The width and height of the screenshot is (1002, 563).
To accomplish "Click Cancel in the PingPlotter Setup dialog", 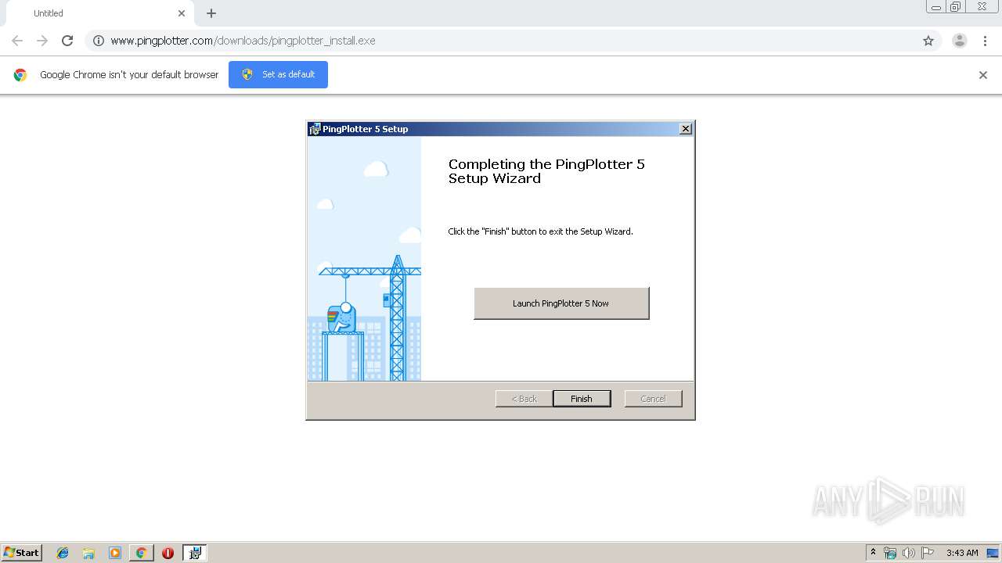I will [654, 399].
